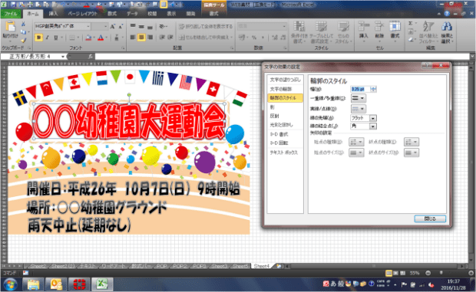
Task: Open the line cap type (フラット) dropdown
Action: (373, 118)
